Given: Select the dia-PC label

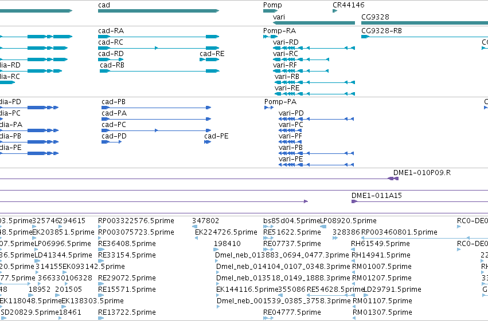Looking at the screenshot, I should [10, 113].
